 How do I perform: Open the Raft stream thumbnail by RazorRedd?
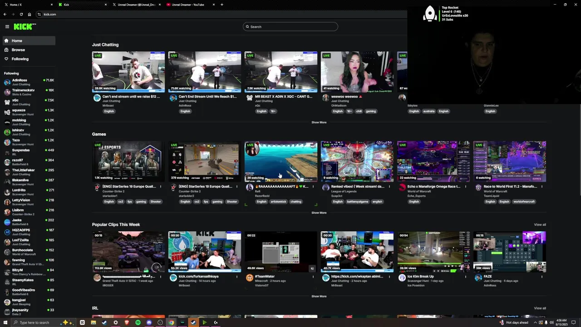281,161
